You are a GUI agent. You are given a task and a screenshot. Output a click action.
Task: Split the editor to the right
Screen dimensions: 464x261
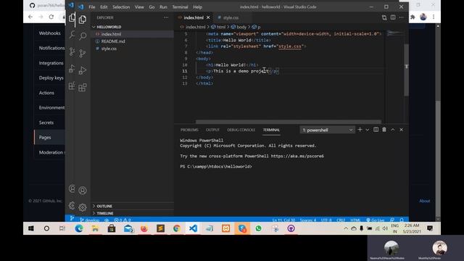(x=393, y=17)
